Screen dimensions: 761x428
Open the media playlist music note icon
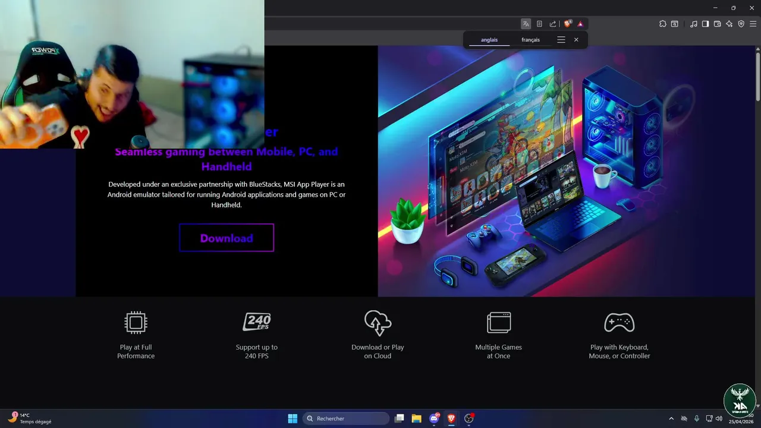(694, 24)
